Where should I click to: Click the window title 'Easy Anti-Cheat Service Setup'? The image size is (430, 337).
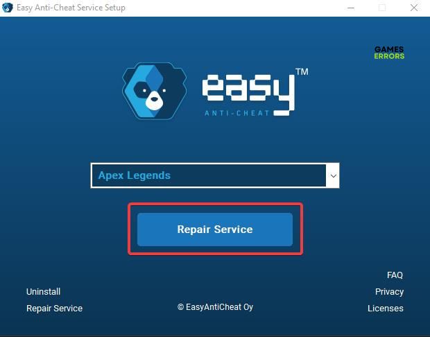click(x=71, y=8)
